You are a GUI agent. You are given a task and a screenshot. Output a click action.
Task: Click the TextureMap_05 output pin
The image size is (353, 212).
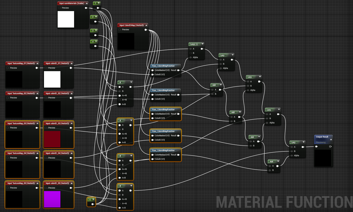37,188
